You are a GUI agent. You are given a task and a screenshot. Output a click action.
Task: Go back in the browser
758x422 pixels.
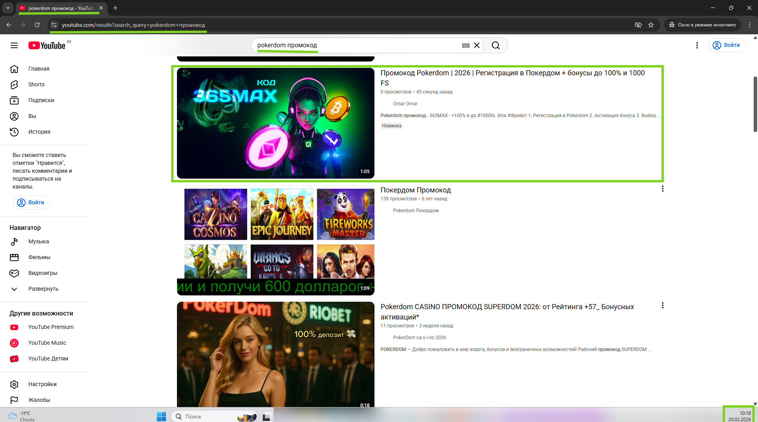9,25
